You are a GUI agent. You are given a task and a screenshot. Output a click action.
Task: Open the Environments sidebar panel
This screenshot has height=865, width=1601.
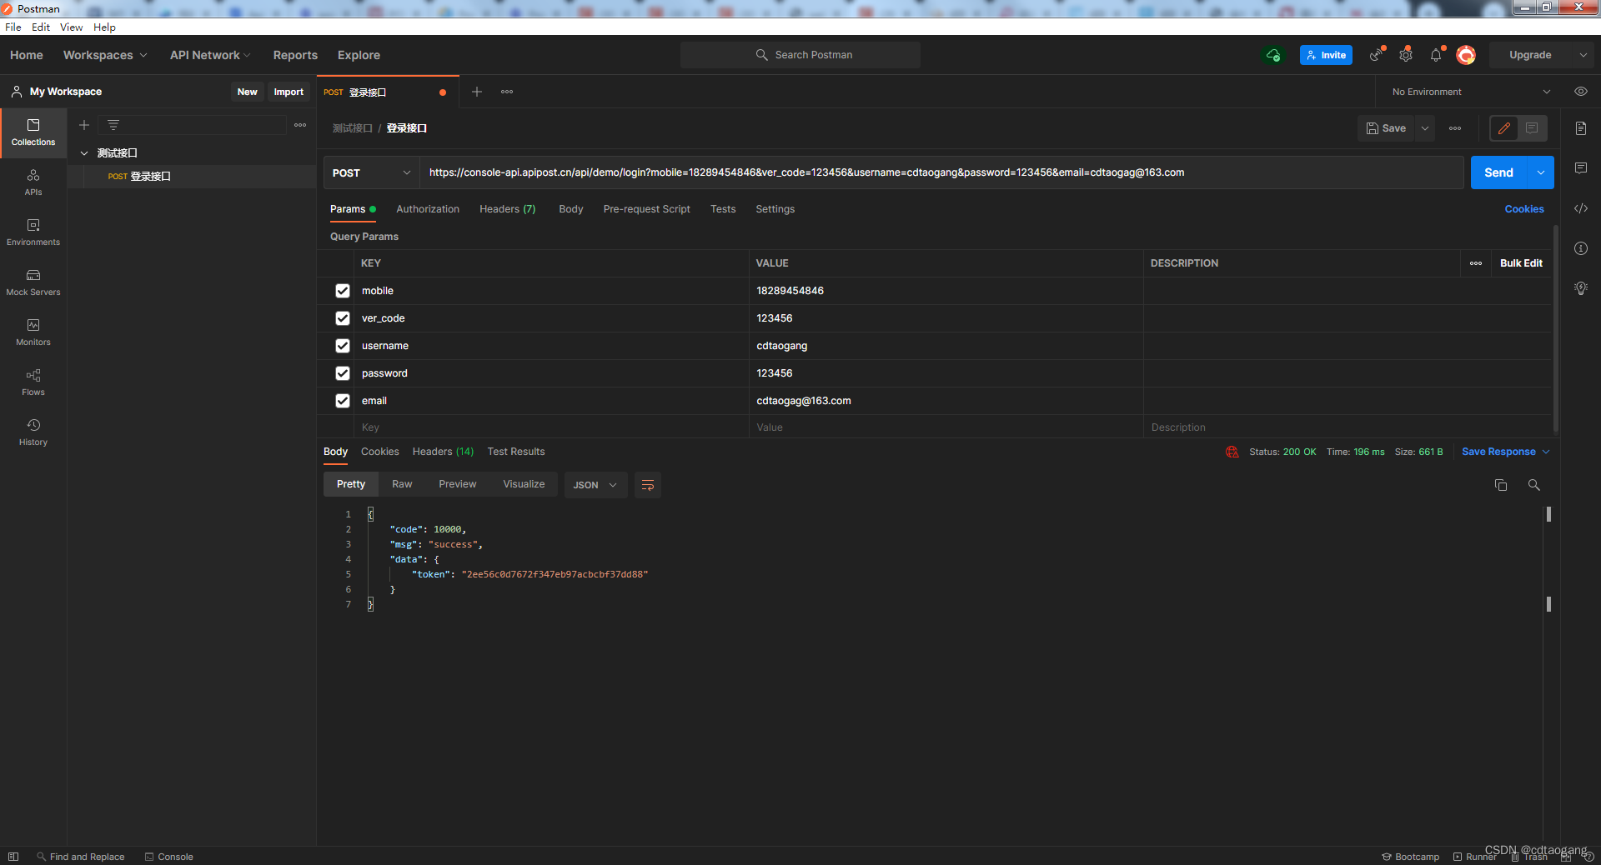33,232
